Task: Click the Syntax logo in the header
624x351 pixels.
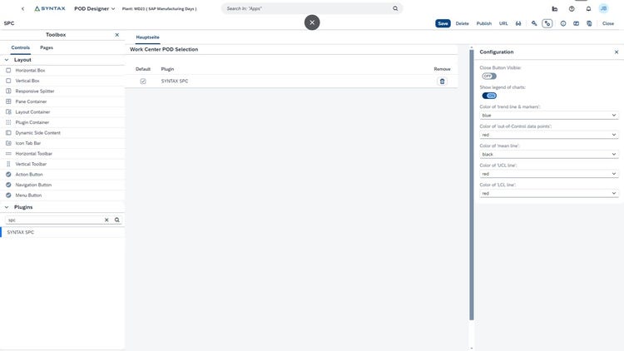Action: point(50,8)
